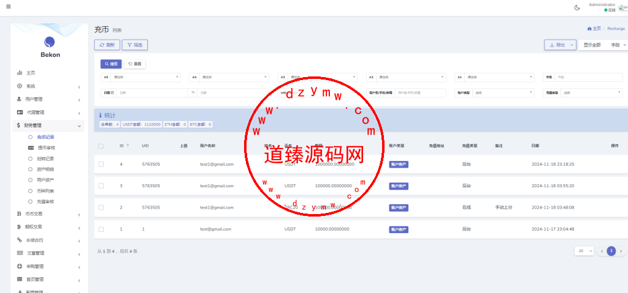This screenshot has width=628, height=293.
Task: Click the home icon in breadcrumb
Action: click(589, 29)
